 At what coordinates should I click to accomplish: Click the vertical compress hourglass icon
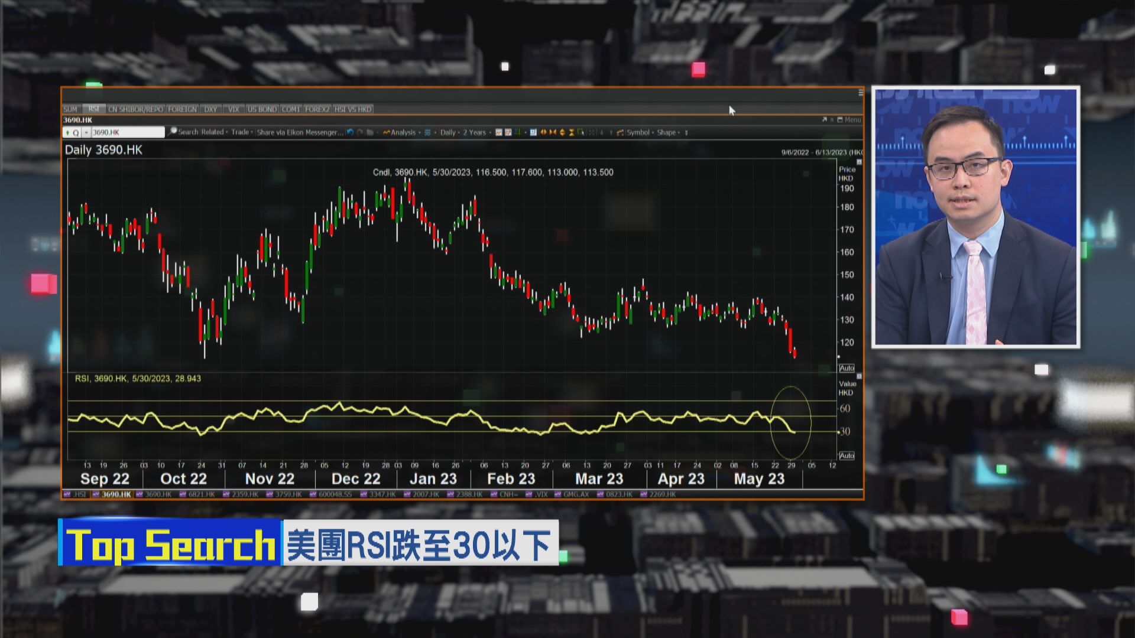[572, 132]
